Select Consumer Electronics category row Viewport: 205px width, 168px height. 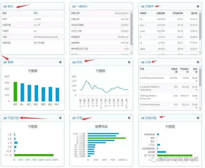click(169, 106)
